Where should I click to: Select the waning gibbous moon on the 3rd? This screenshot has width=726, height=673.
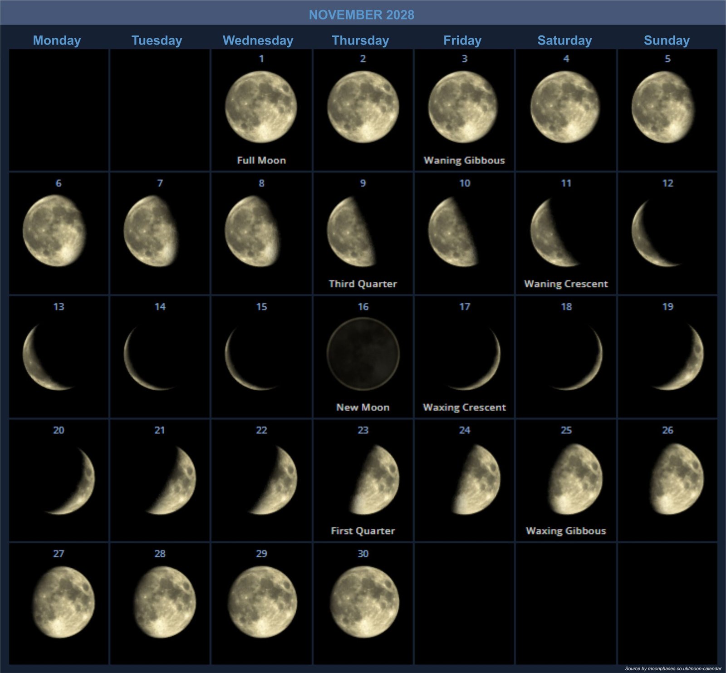click(463, 107)
